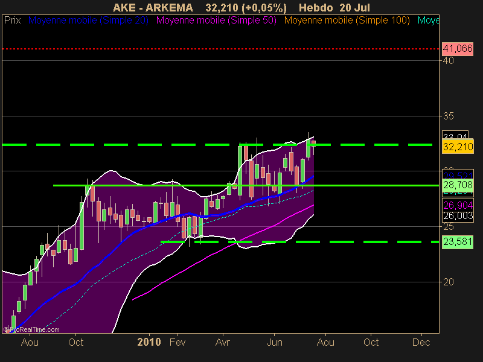This screenshot has width=483, height=362.
Task: Click the '20 Jul' date in title
Action: 354,7
